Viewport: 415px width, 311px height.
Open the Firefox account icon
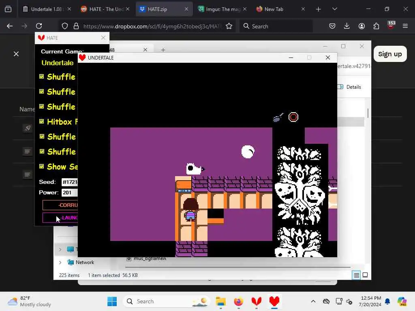point(362,26)
